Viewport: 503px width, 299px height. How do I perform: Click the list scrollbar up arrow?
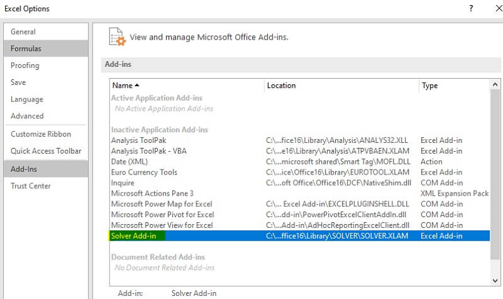[x=495, y=85]
